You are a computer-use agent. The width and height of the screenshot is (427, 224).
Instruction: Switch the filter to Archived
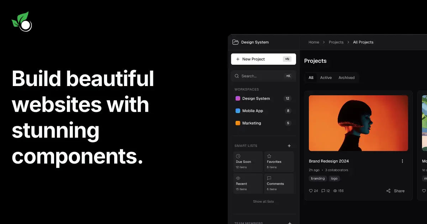pos(347,78)
